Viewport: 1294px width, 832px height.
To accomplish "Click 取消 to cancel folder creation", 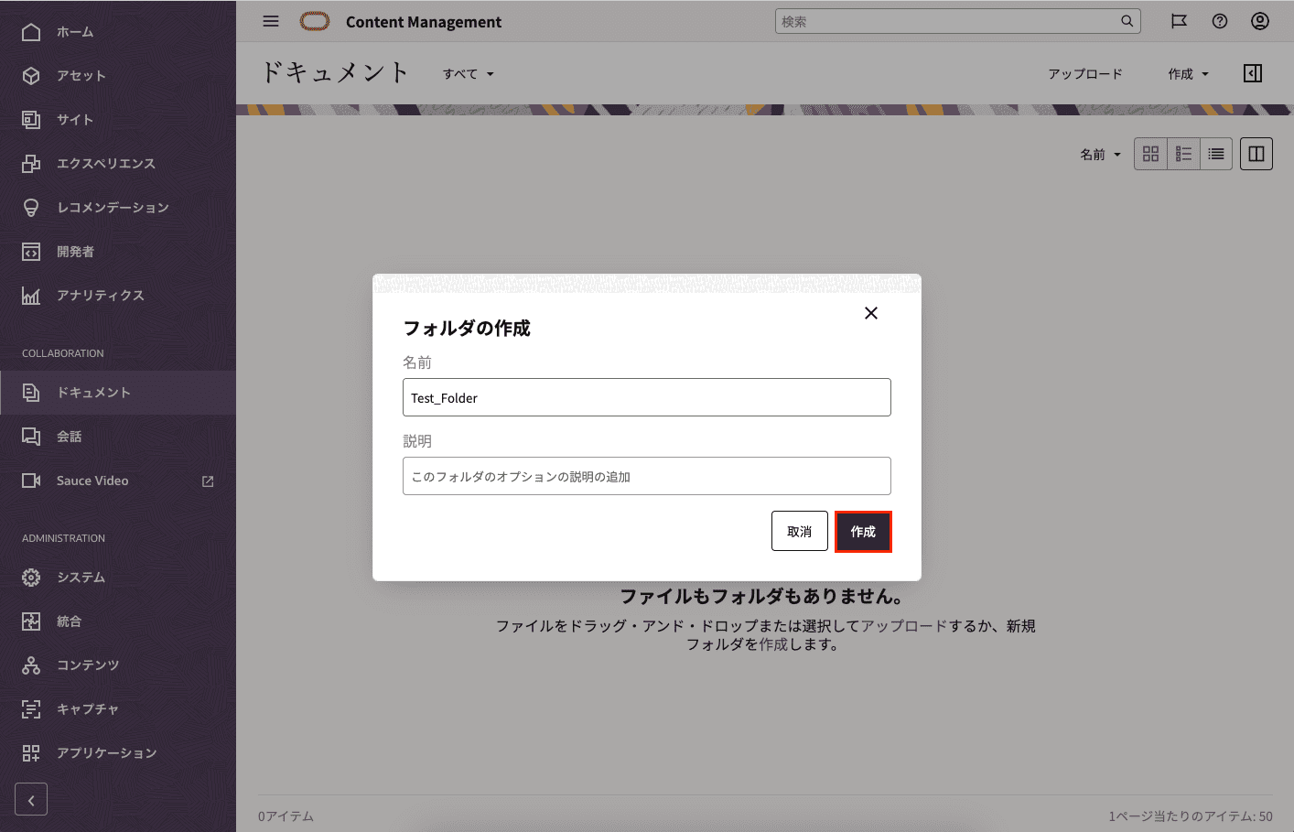I will [x=799, y=532].
